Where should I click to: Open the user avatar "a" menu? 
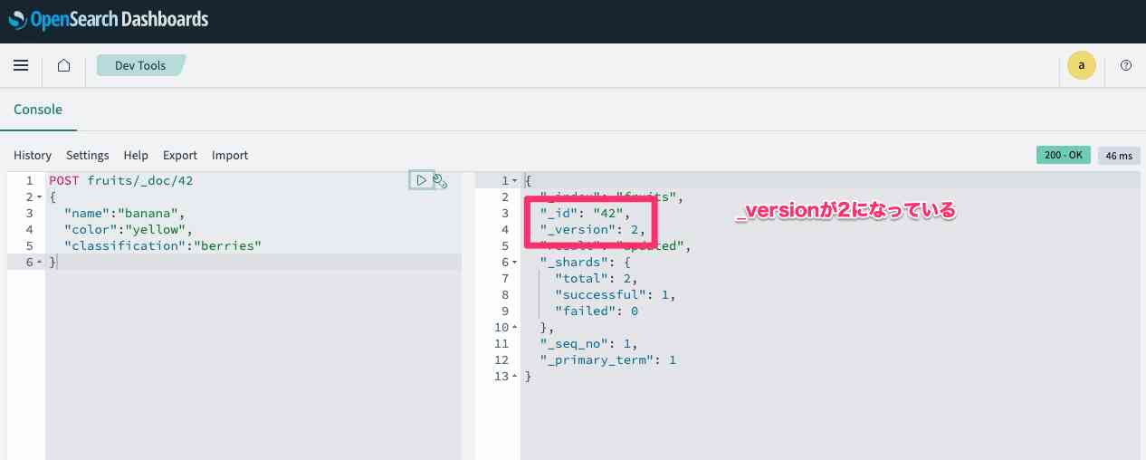[1081, 65]
